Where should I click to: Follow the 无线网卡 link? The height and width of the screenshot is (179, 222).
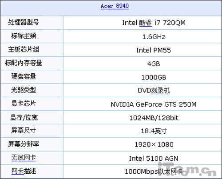pyautogui.click(x=24, y=158)
